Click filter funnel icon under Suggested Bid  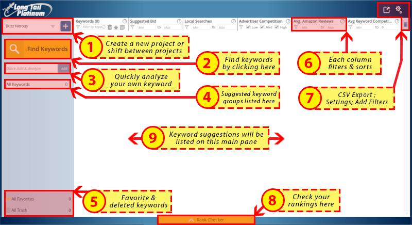[132, 27]
